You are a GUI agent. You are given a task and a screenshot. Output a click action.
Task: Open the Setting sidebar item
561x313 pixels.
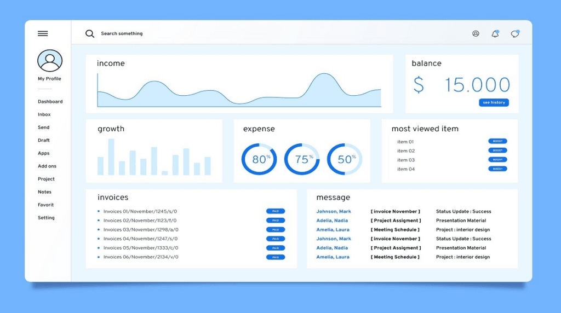46,218
